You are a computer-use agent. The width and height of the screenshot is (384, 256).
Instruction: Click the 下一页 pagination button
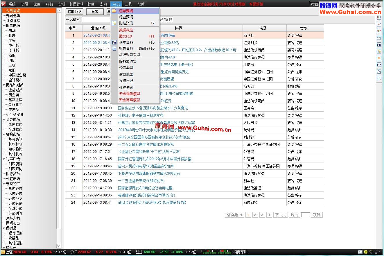(x=280, y=215)
